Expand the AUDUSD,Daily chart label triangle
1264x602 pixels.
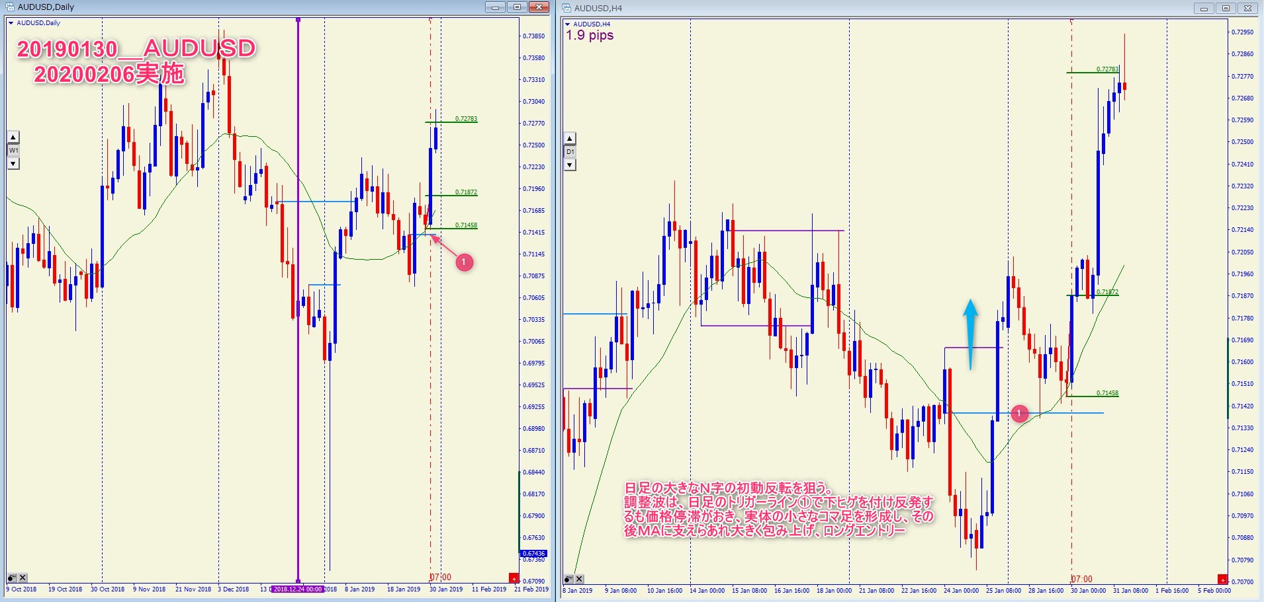(11, 23)
